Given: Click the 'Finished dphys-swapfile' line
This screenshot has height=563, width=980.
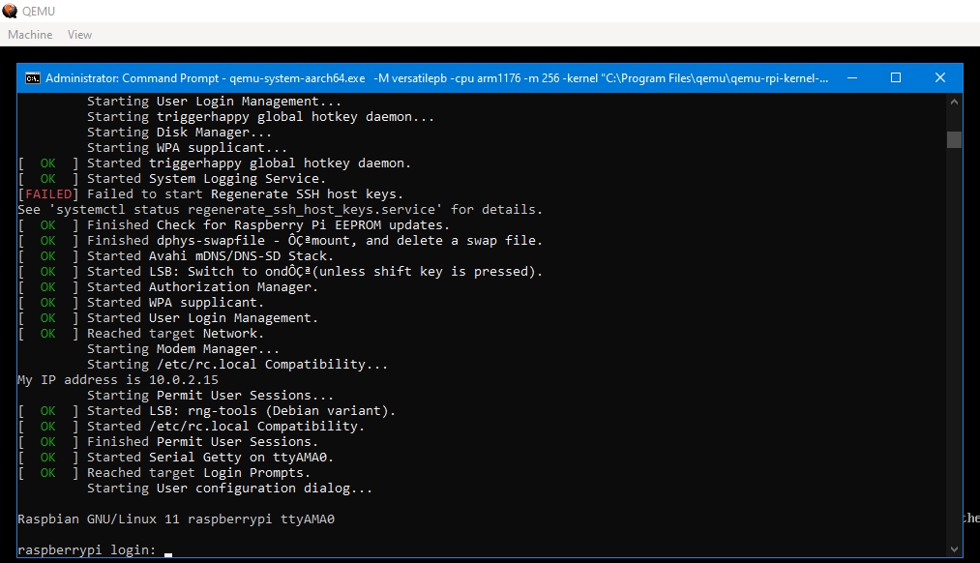Looking at the screenshot, I should (x=314, y=241).
